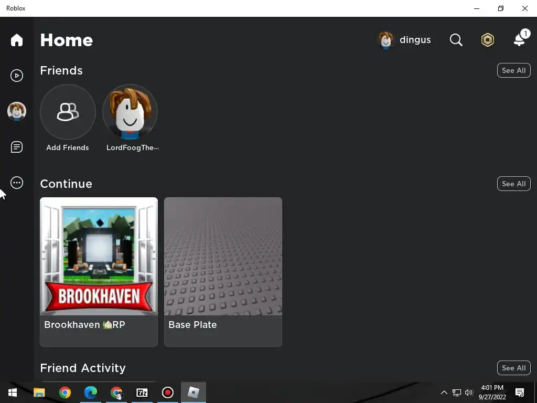Open the Avatar icon in the sidebar
This screenshot has height=403, width=537.
tap(16, 111)
